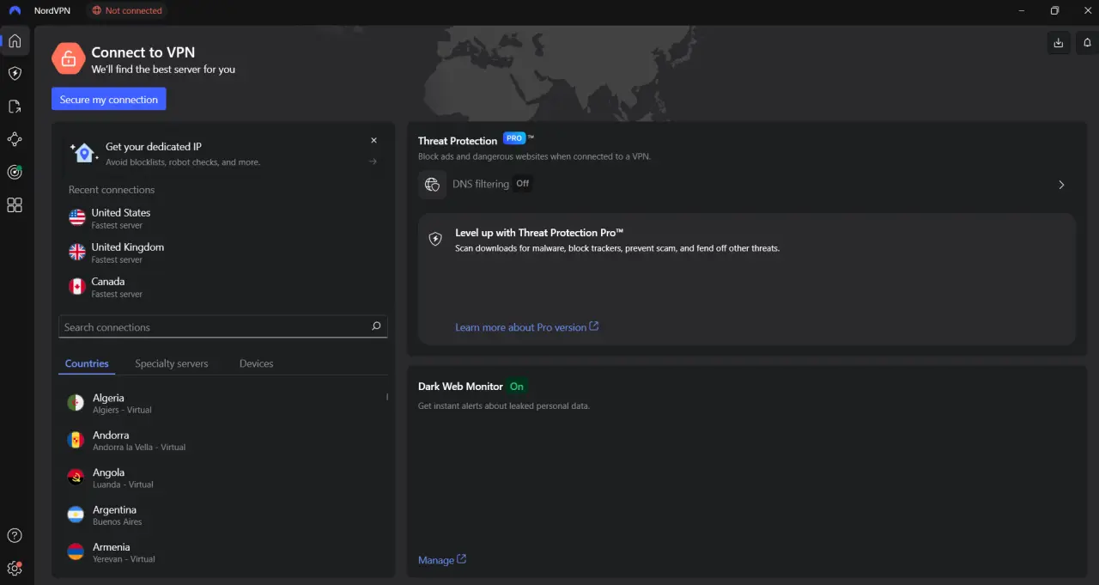Screen dimensions: 1099x585
Task: Select Algeria in country list
Action: 222,403
